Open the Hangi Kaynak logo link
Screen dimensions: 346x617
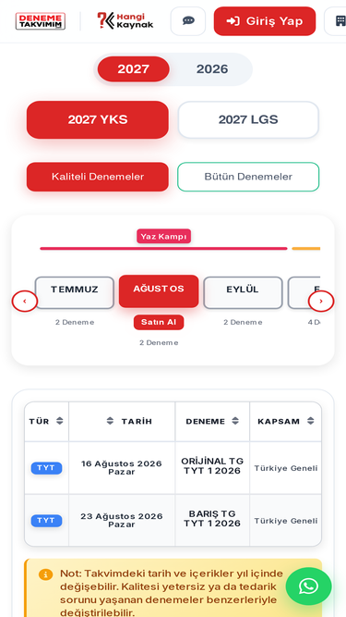tap(125, 21)
